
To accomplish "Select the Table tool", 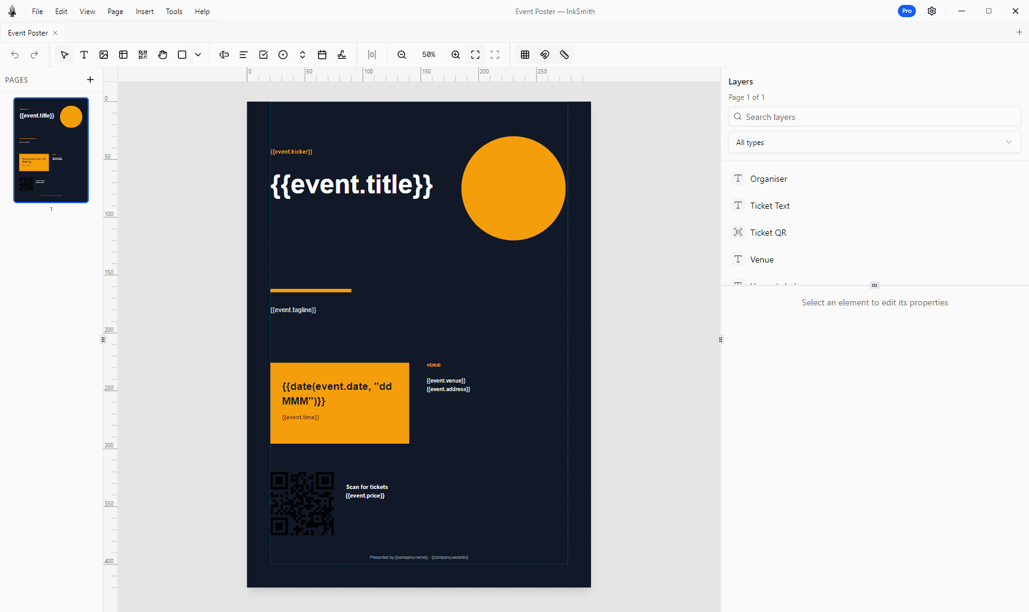I will coord(123,54).
